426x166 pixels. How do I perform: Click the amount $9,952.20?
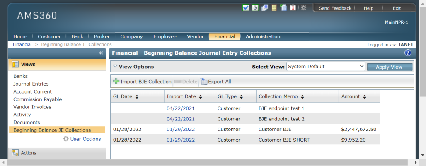(353, 140)
